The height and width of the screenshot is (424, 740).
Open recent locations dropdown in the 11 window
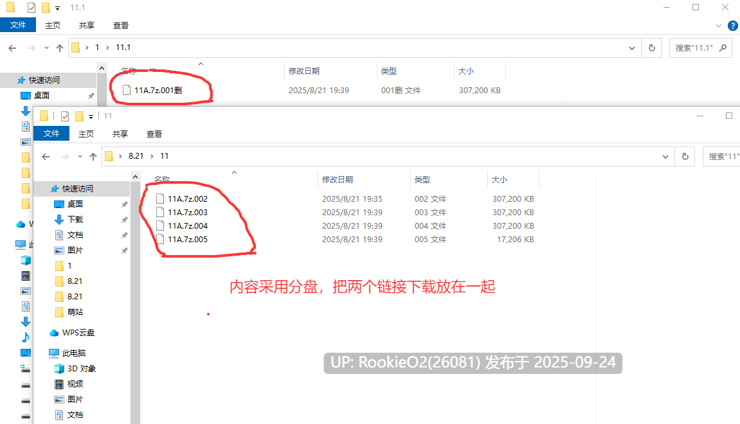[x=80, y=157]
